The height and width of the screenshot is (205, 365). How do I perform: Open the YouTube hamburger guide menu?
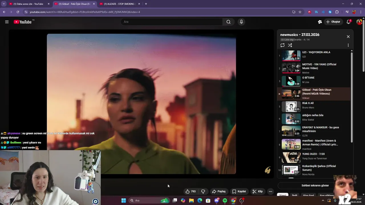(x=7, y=22)
